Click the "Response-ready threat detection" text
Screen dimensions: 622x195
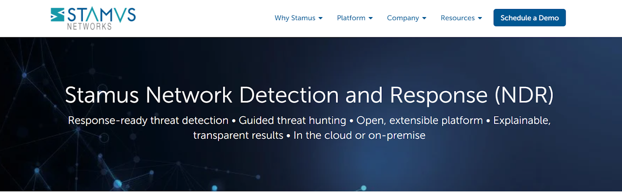click(148, 121)
